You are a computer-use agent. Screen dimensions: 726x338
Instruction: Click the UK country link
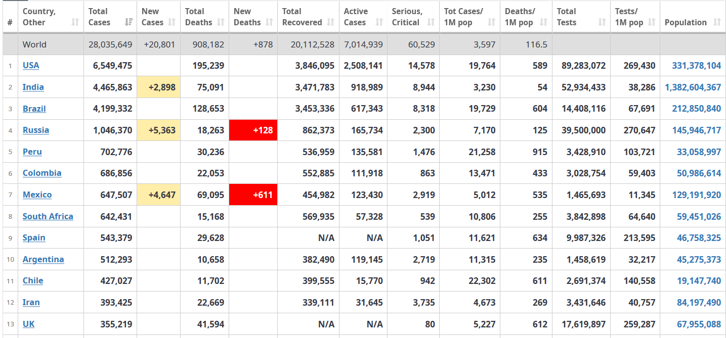(x=29, y=324)
